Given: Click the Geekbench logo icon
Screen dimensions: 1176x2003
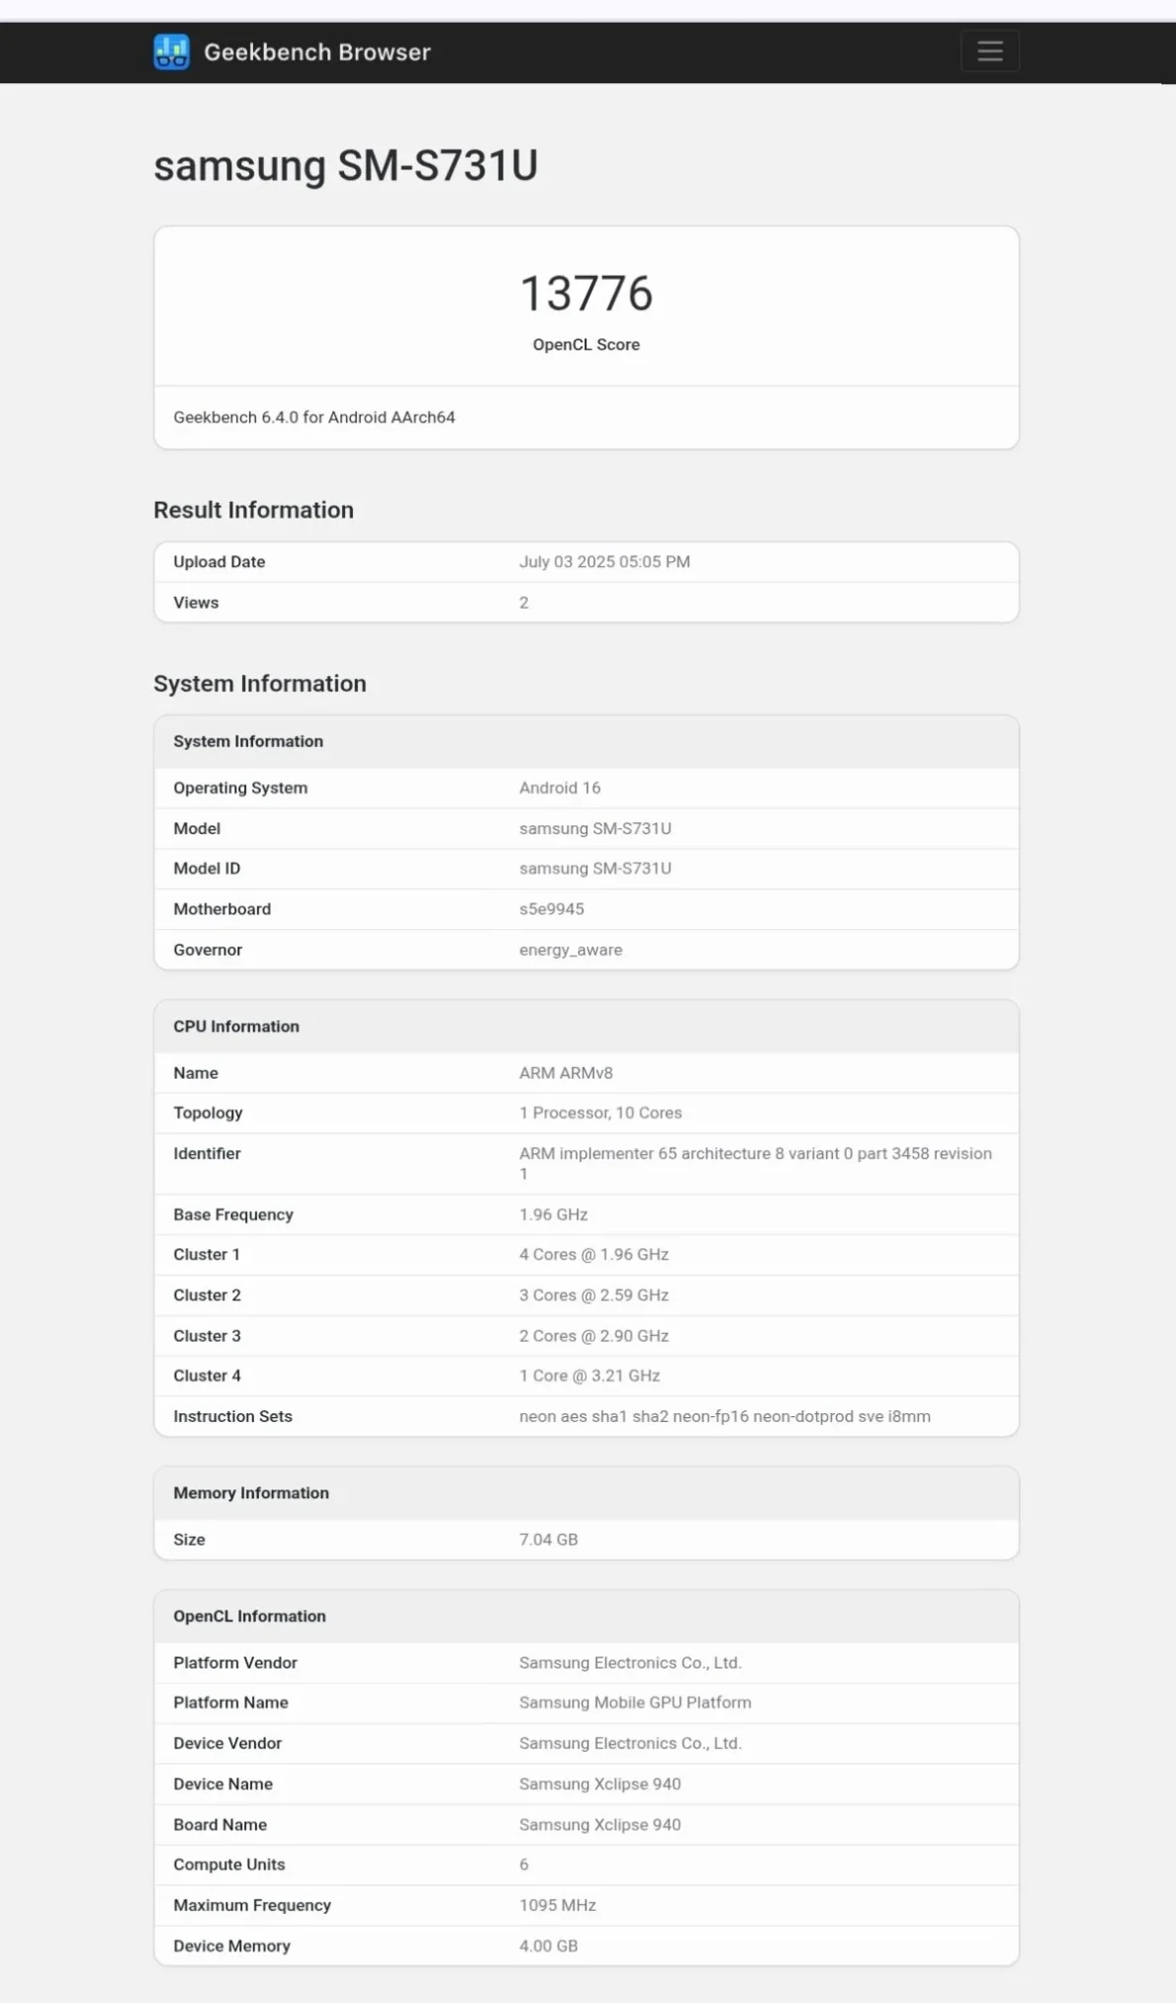Looking at the screenshot, I should 171,51.
